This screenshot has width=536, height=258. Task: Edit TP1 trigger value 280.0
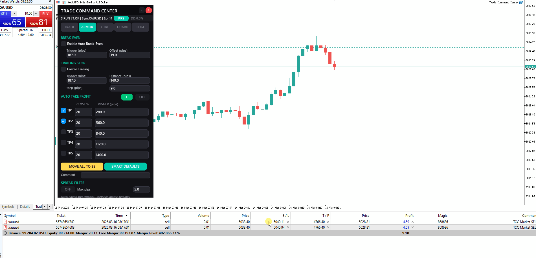(122, 112)
